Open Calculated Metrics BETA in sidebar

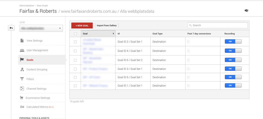42,107
